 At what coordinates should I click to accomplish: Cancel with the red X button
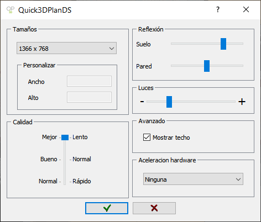(x=154, y=208)
